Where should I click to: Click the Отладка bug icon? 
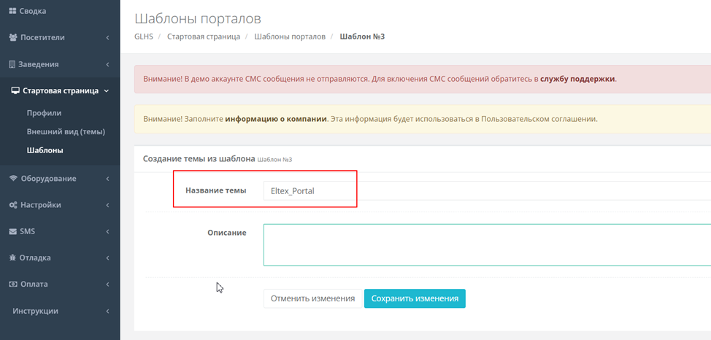(x=13, y=258)
